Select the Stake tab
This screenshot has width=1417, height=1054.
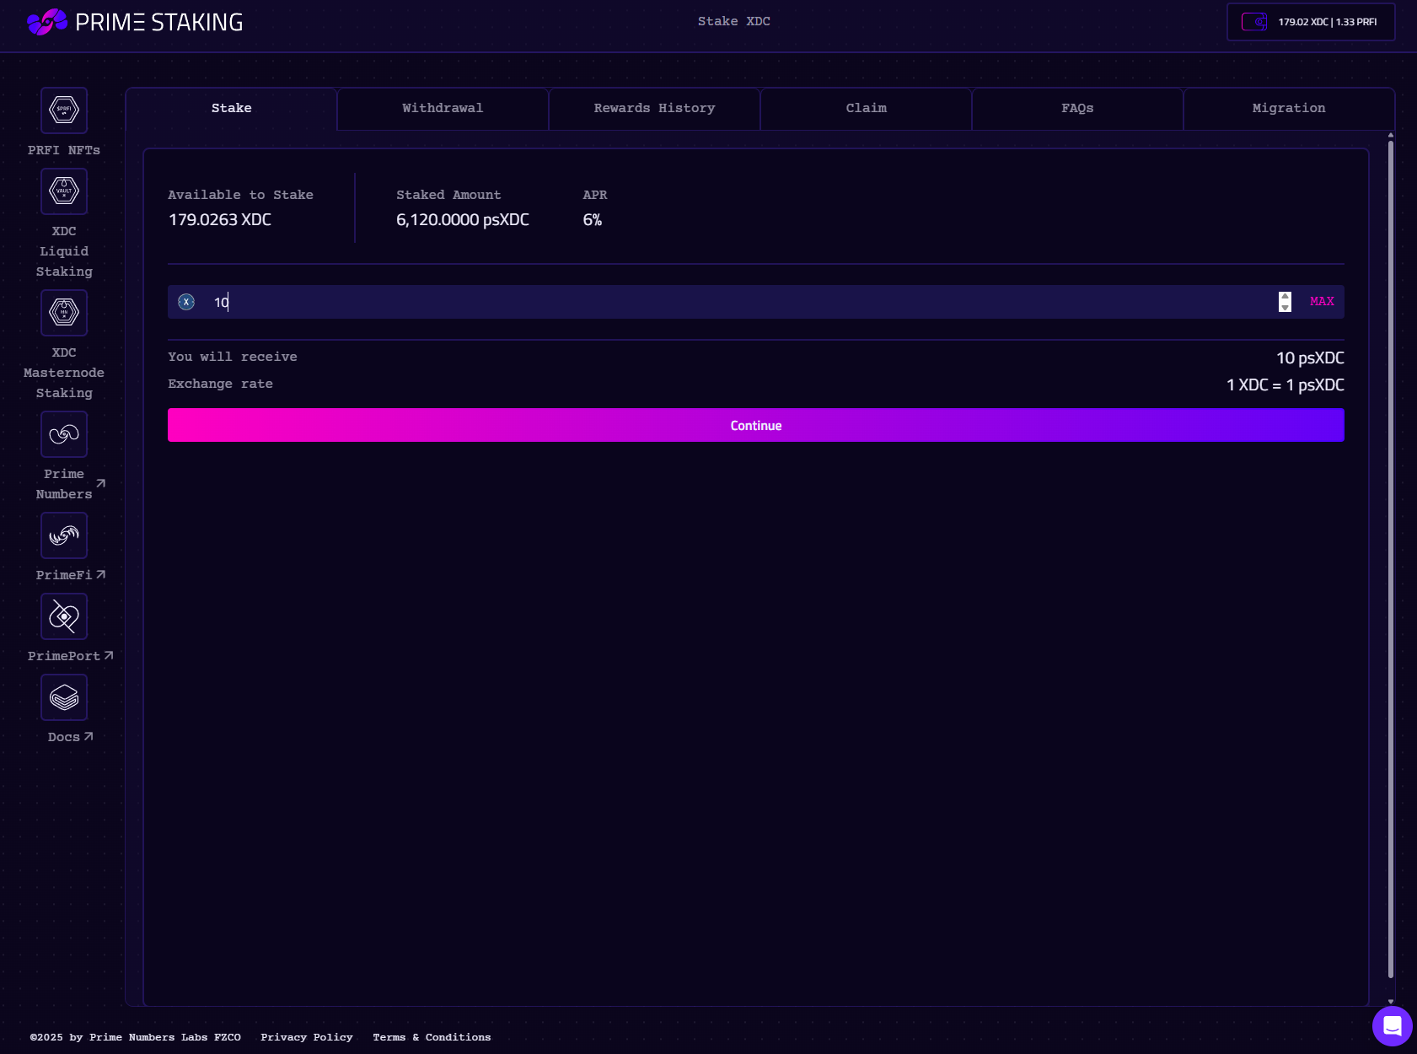(x=232, y=109)
